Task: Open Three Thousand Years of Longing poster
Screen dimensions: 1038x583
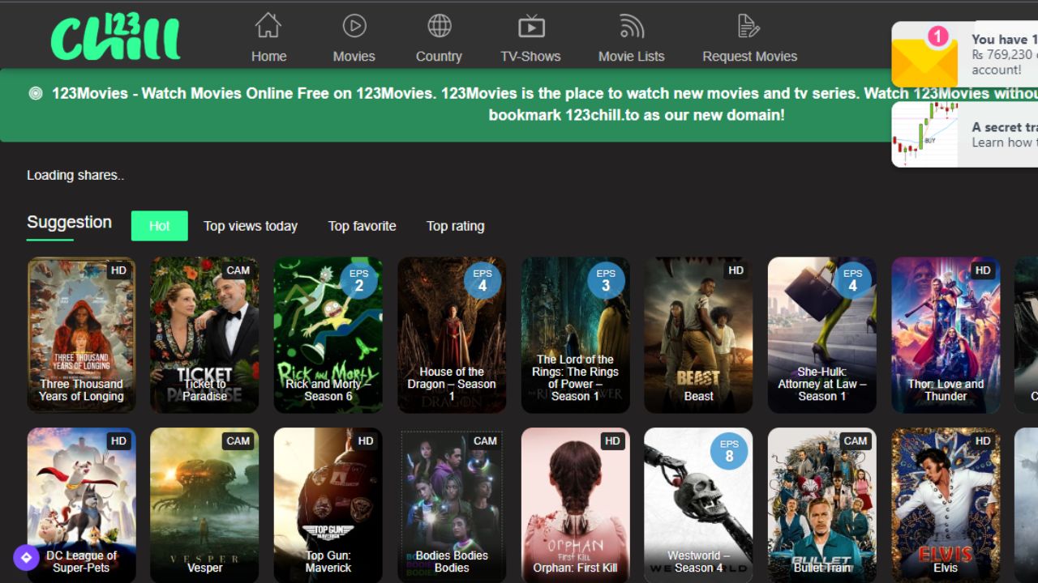Action: 81,335
